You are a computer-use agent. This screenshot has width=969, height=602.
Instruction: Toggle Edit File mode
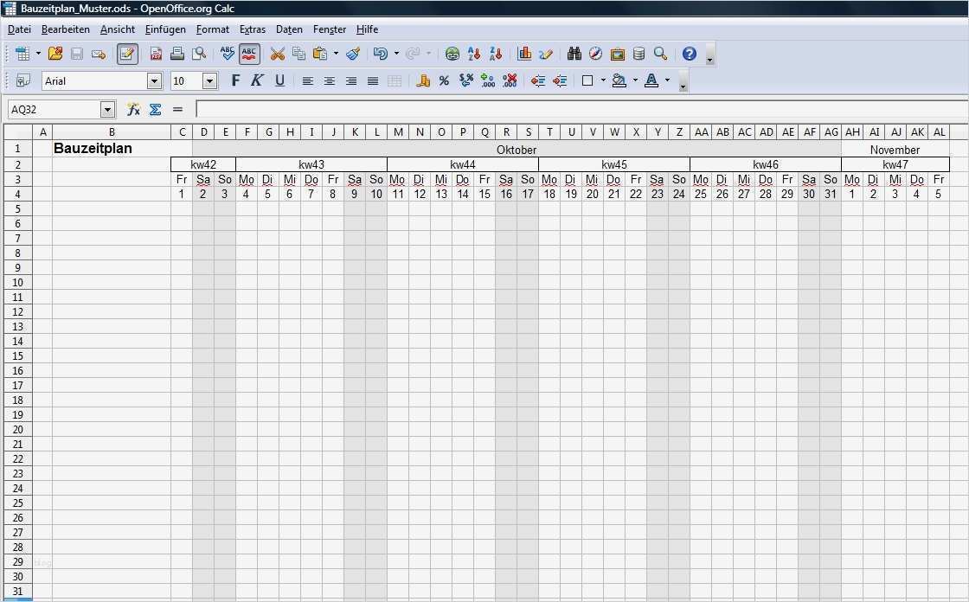tap(127, 54)
